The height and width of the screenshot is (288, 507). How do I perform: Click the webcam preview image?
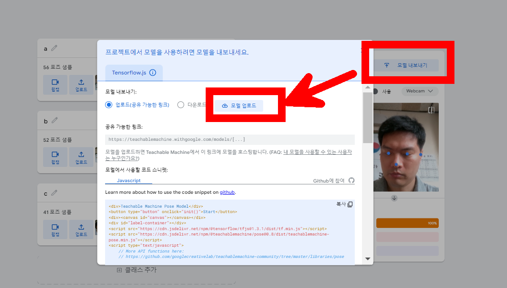coord(406,147)
